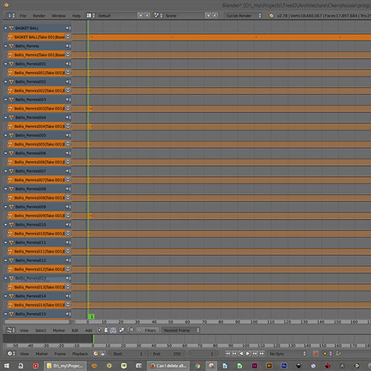Mute the BASKET BALL track speaker
Image resolution: width=371 pixels, height=371 pixels.
68,28
